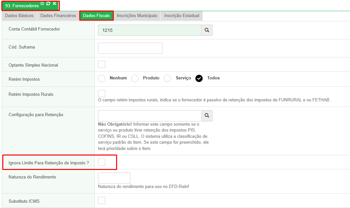The width and height of the screenshot is (350, 208).
Task: Click the Natureza do Rendimento label
Action: coord(32,177)
